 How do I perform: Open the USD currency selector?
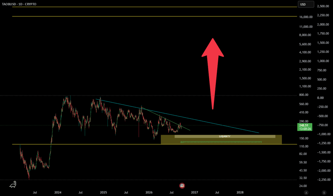pos(306,4)
